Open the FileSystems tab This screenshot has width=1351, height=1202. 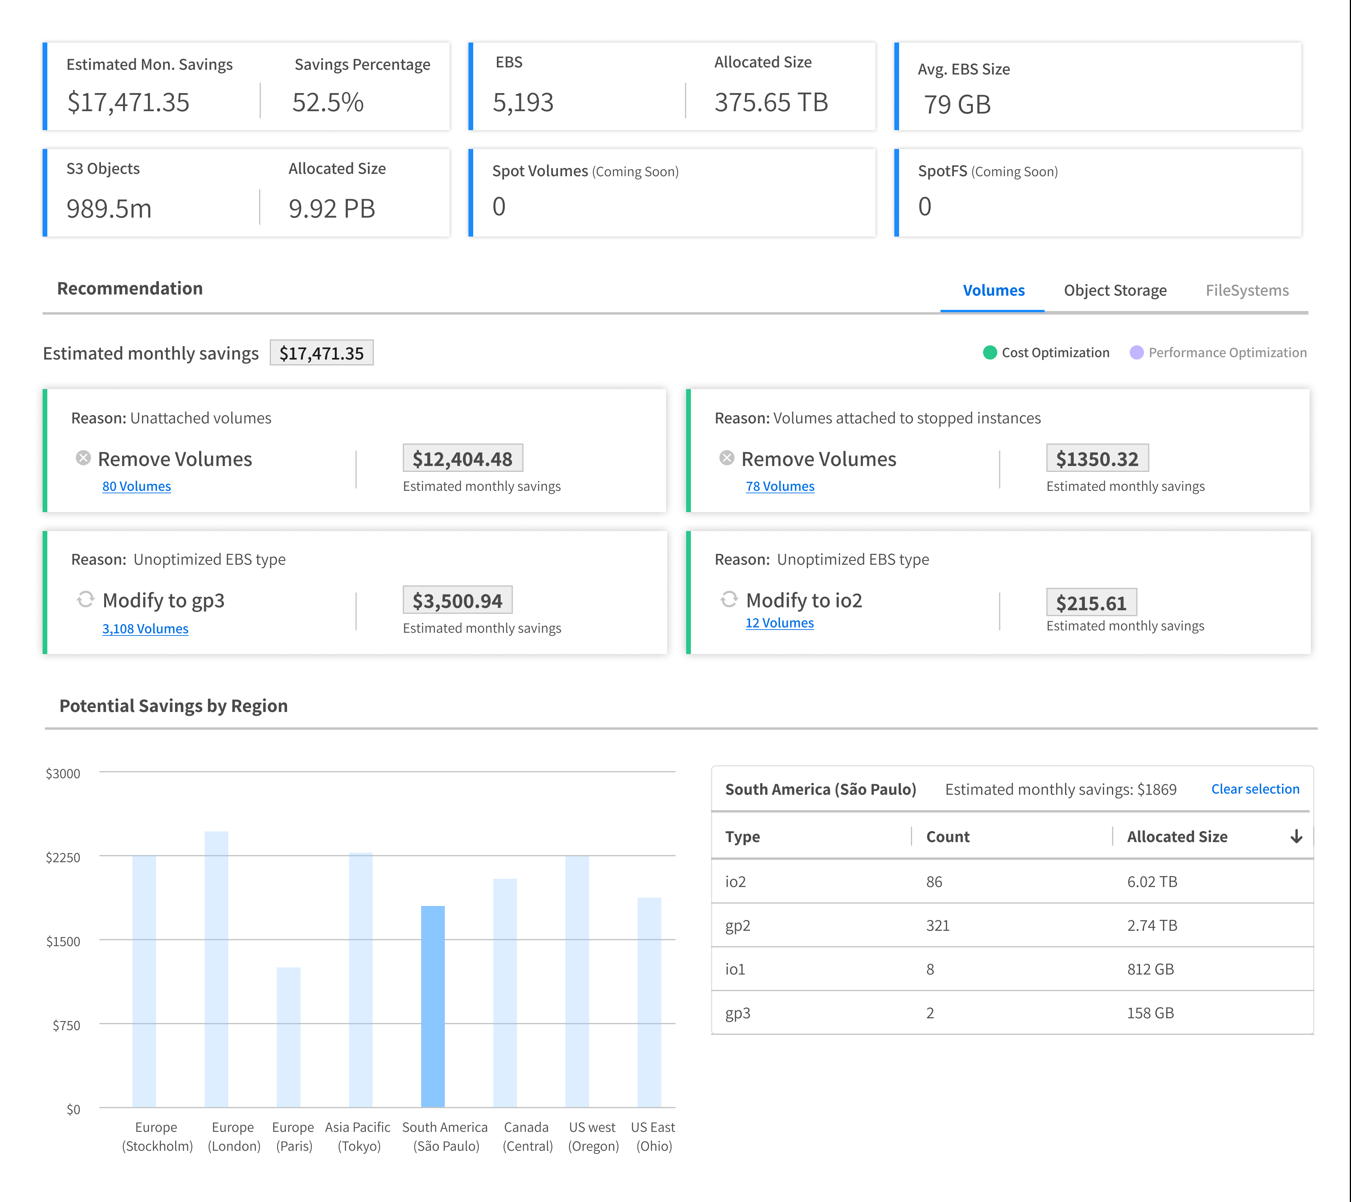[x=1247, y=290]
